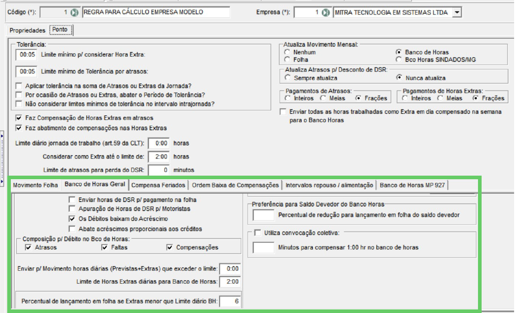Click the MITRA TECNOLOGIA EM SISTEMAS LTDA combo box
The width and height of the screenshot is (515, 313).
point(397,13)
